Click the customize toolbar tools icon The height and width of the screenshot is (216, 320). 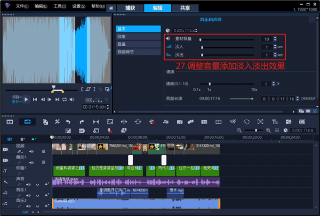point(57,122)
